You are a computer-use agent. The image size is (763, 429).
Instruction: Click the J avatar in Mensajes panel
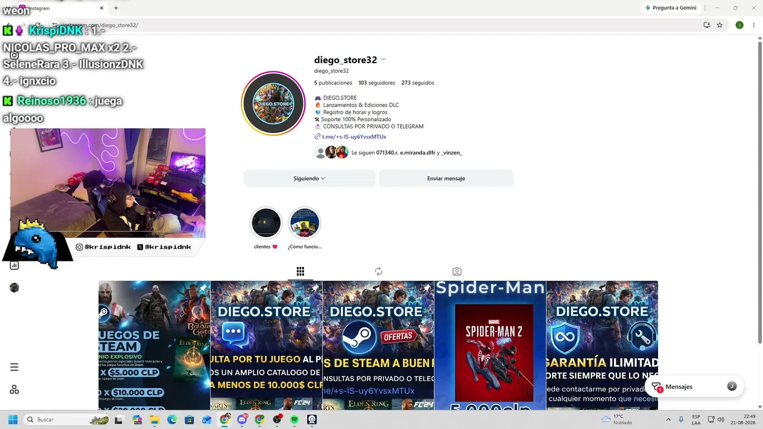pyautogui.click(x=732, y=387)
